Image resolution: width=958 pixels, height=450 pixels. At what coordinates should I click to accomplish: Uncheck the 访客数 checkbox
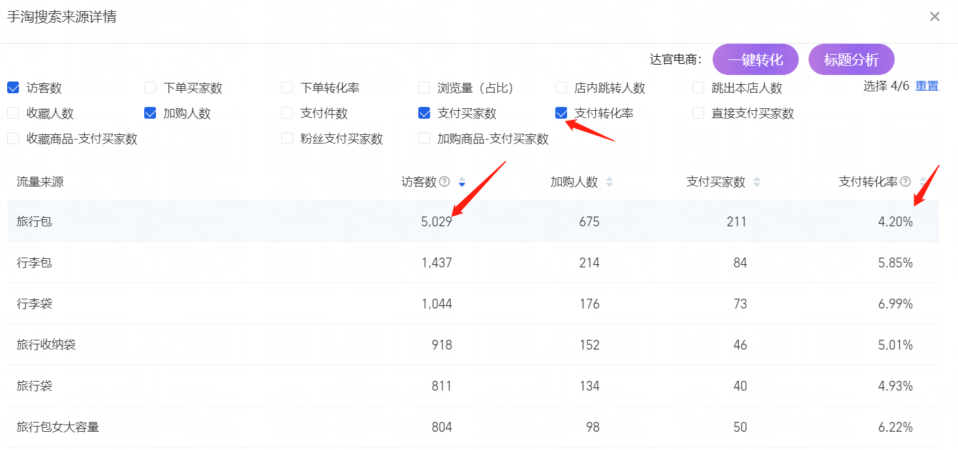point(13,87)
